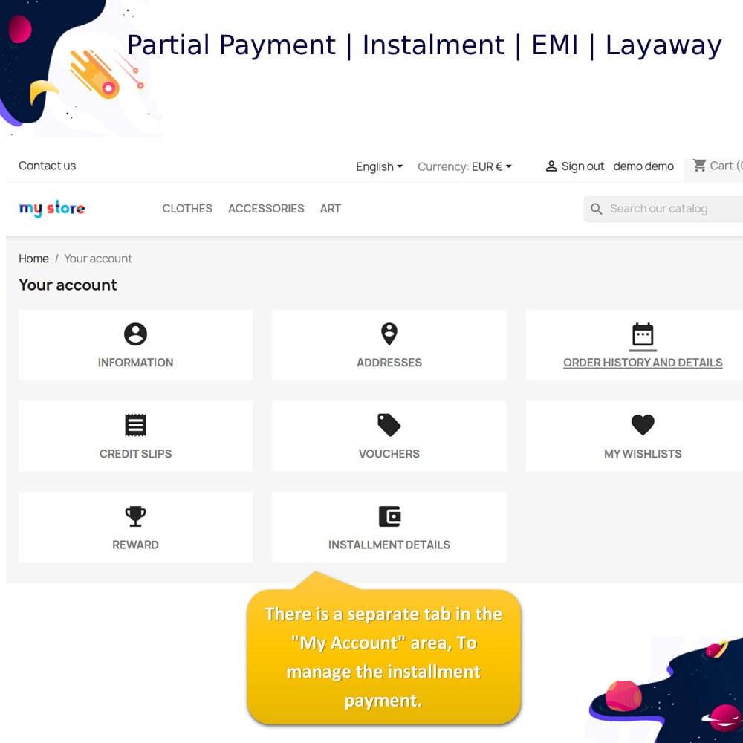
Task: Click the Reward trophy icon
Action: (x=135, y=516)
